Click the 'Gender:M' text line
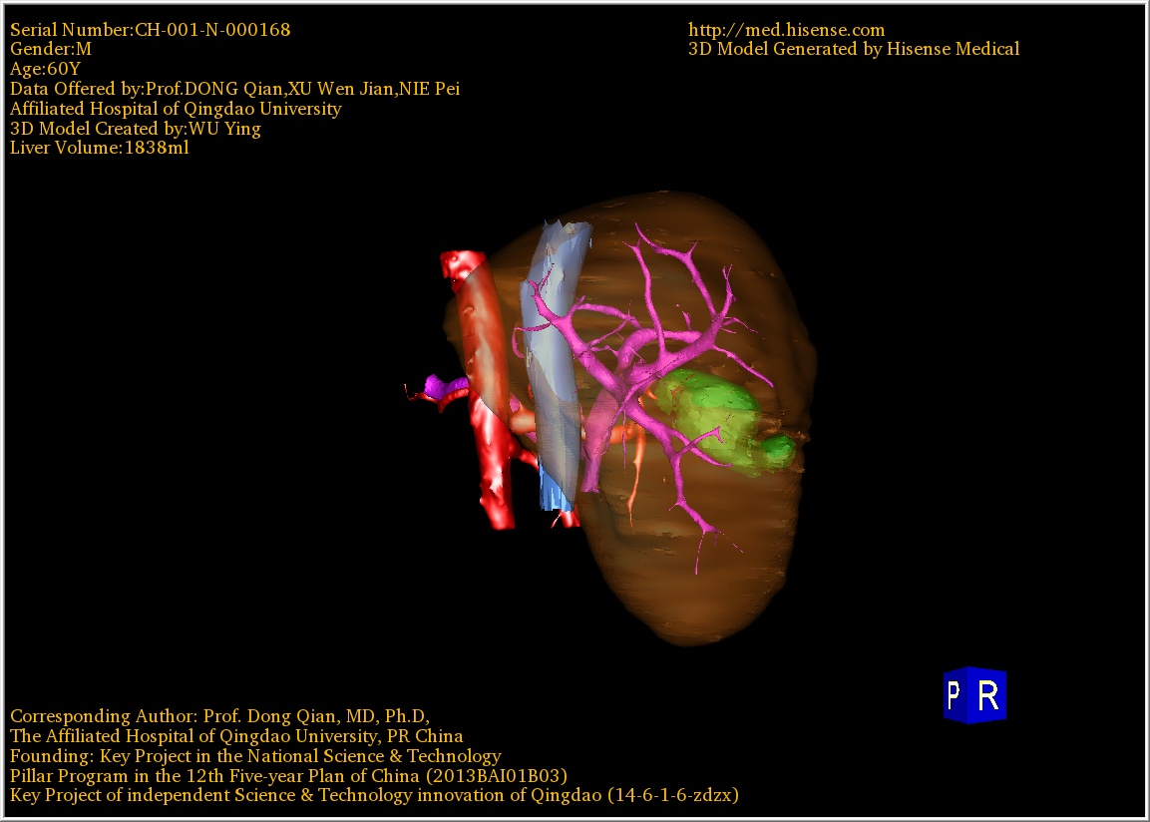1150x822 pixels. (51, 49)
